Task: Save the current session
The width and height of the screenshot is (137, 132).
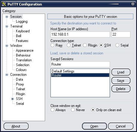Action: pyautogui.click(x=121, y=81)
